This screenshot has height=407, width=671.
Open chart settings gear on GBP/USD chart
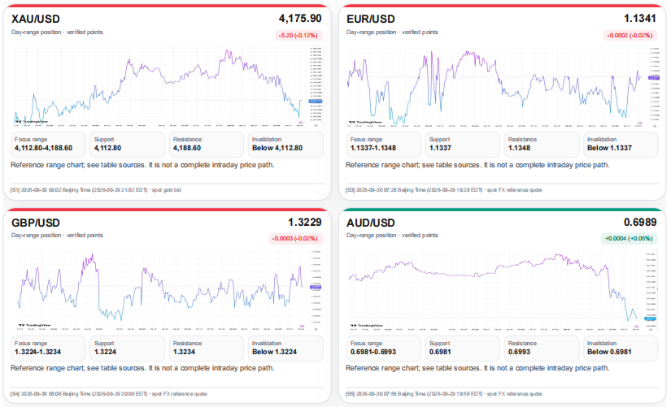coord(316,329)
